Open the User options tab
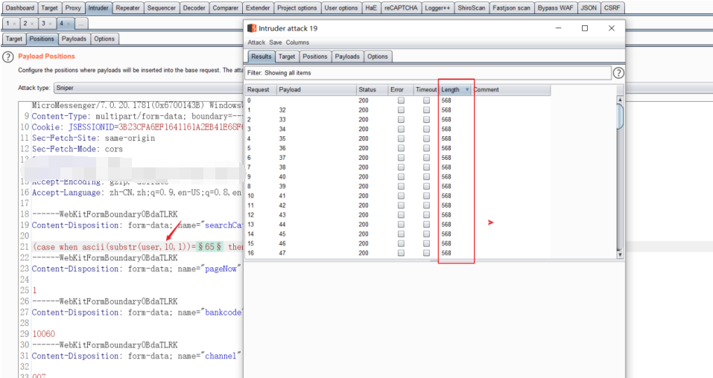 tap(341, 7)
